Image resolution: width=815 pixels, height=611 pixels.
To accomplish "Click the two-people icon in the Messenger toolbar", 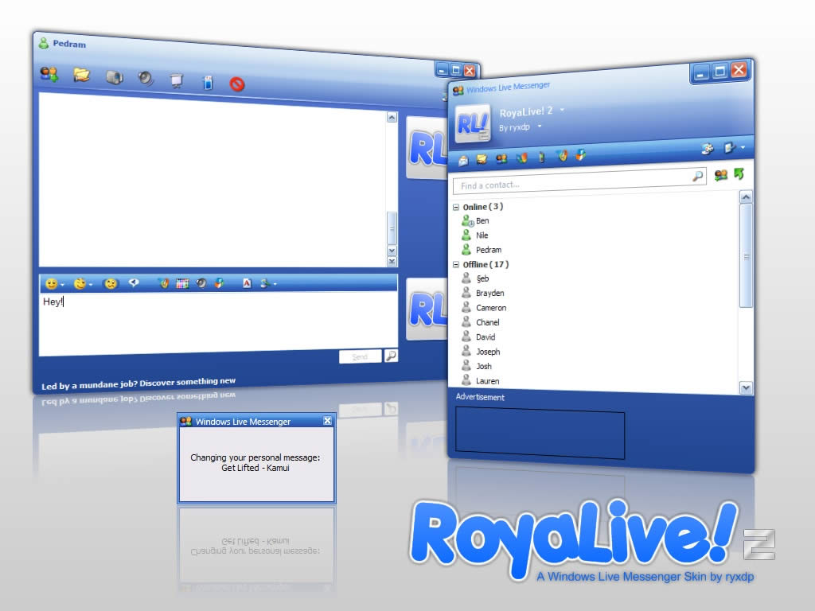I will click(x=501, y=158).
